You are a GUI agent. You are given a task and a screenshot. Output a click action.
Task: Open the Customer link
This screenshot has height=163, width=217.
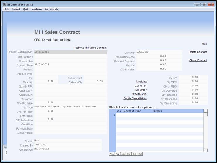(141, 86)
